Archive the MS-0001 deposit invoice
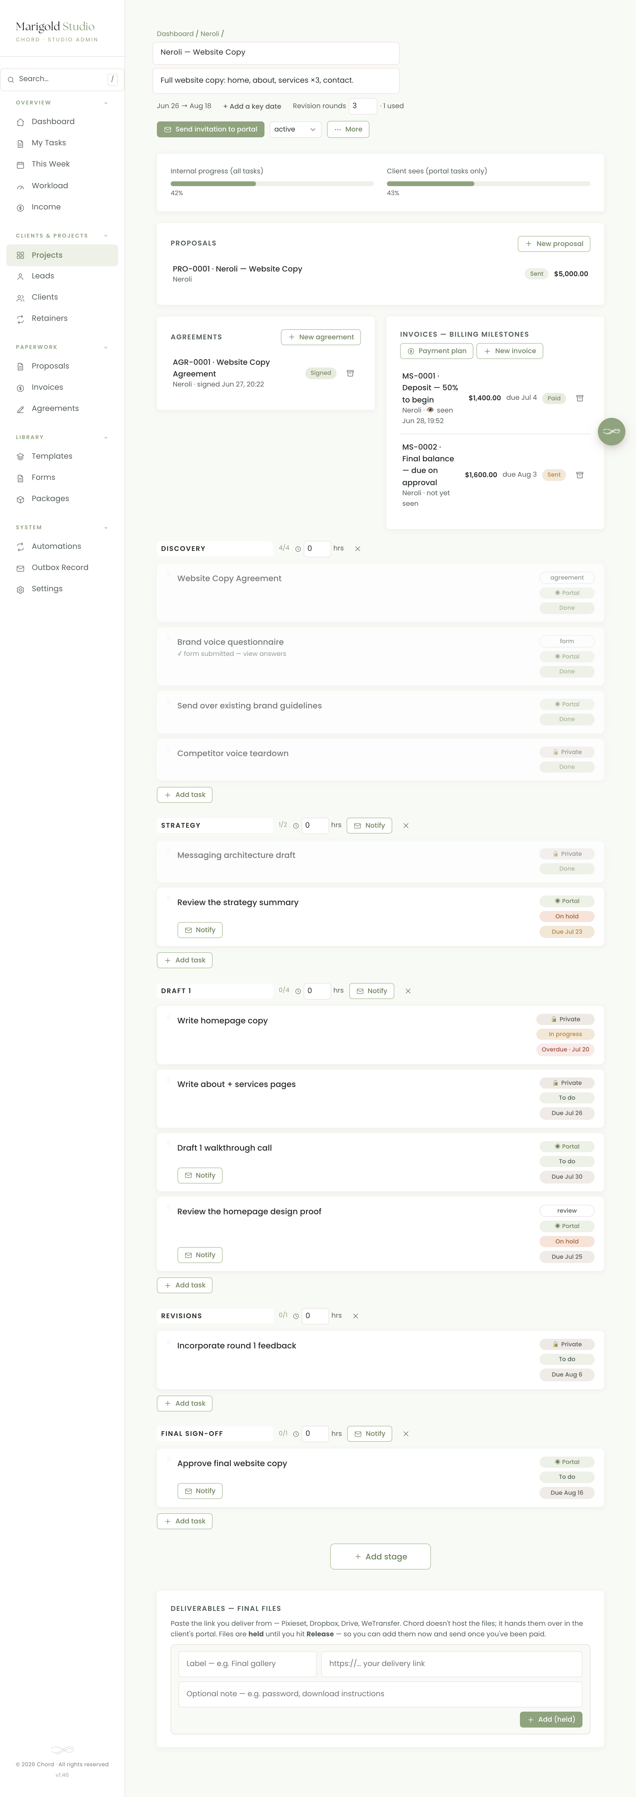 pyautogui.click(x=580, y=398)
